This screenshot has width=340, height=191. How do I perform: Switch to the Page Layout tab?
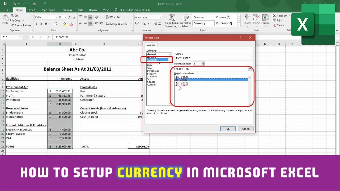[x=48, y=10]
